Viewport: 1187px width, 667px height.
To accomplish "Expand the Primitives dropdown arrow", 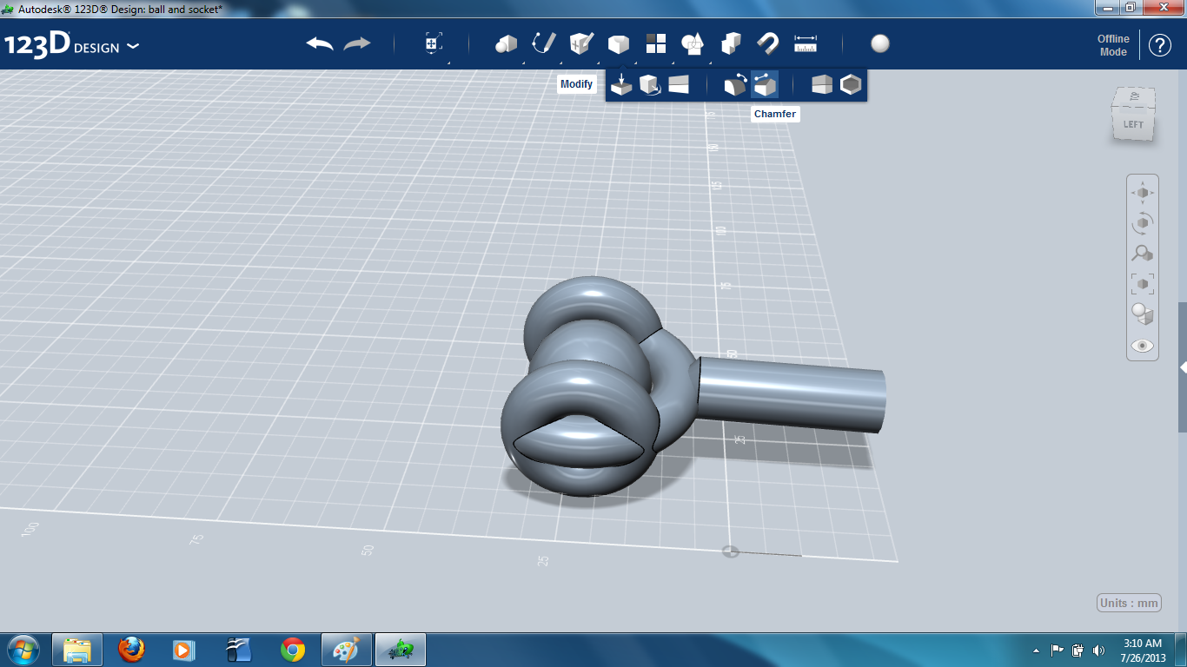I will 523,62.
